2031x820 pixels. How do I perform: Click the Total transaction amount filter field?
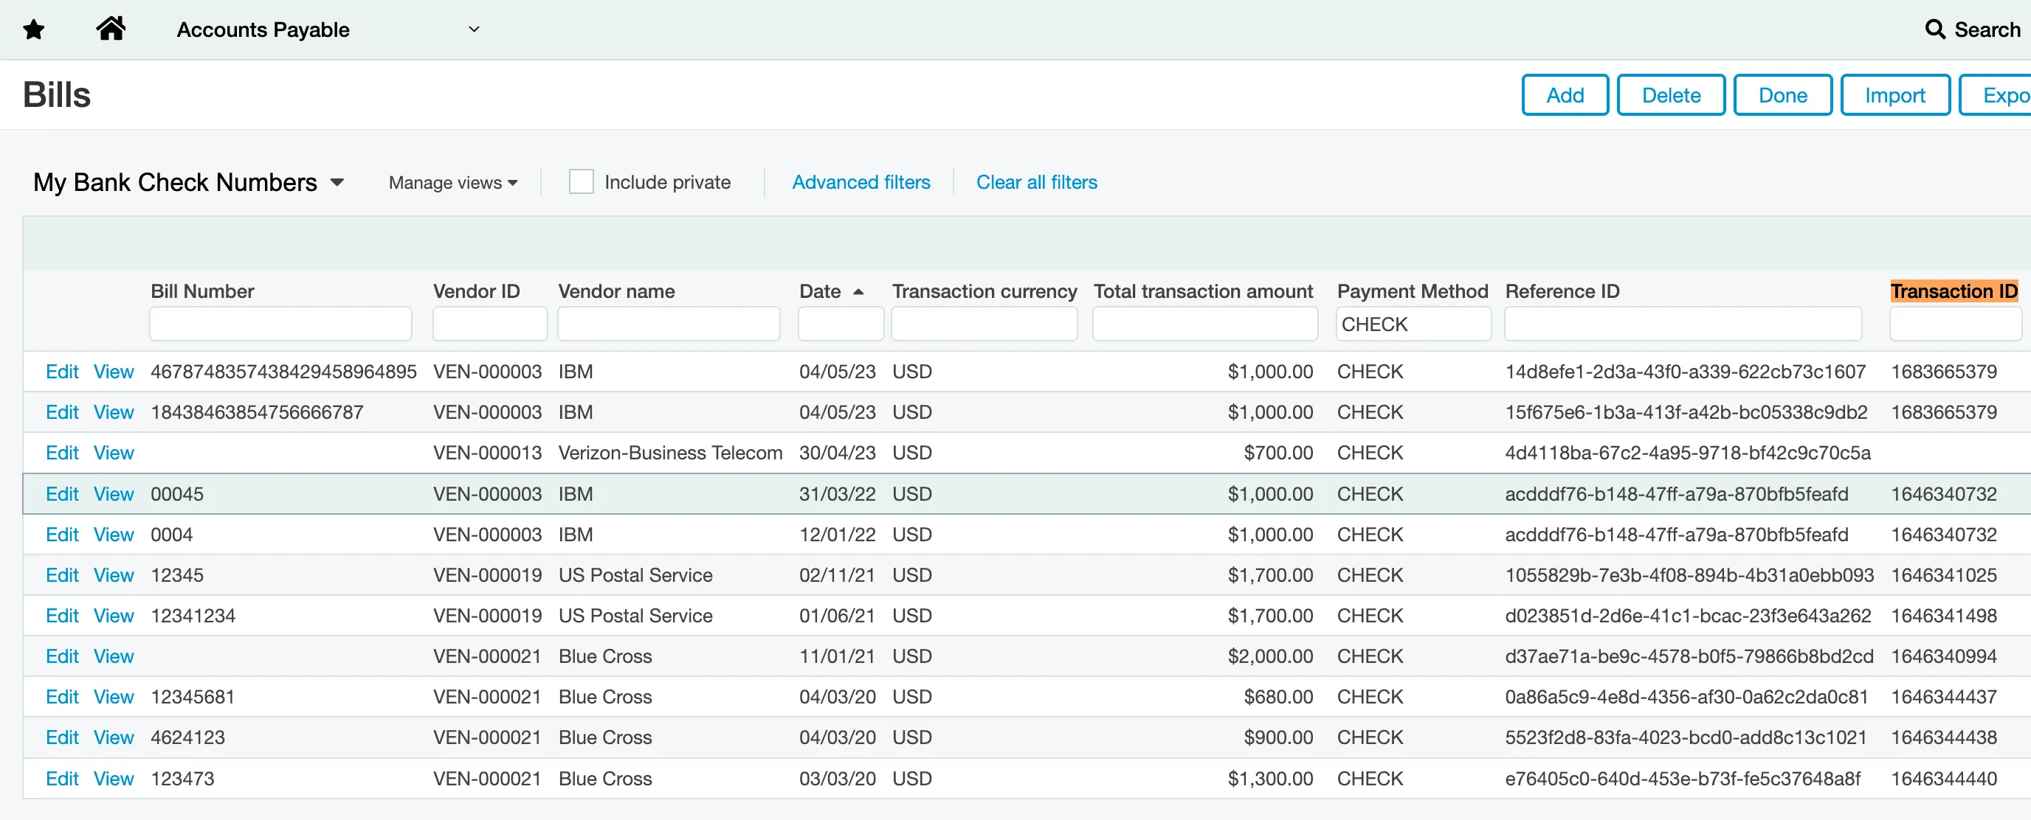point(1204,324)
